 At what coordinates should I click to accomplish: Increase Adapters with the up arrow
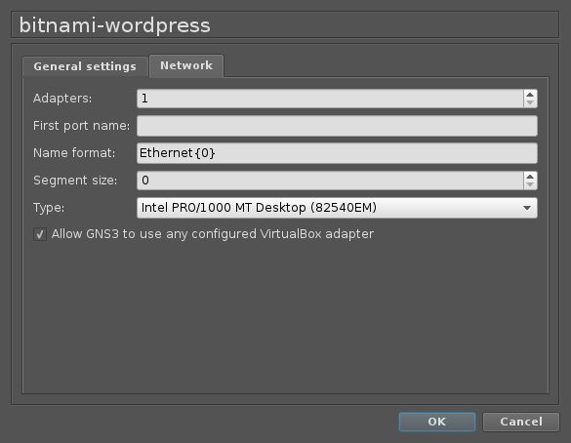[530, 95]
